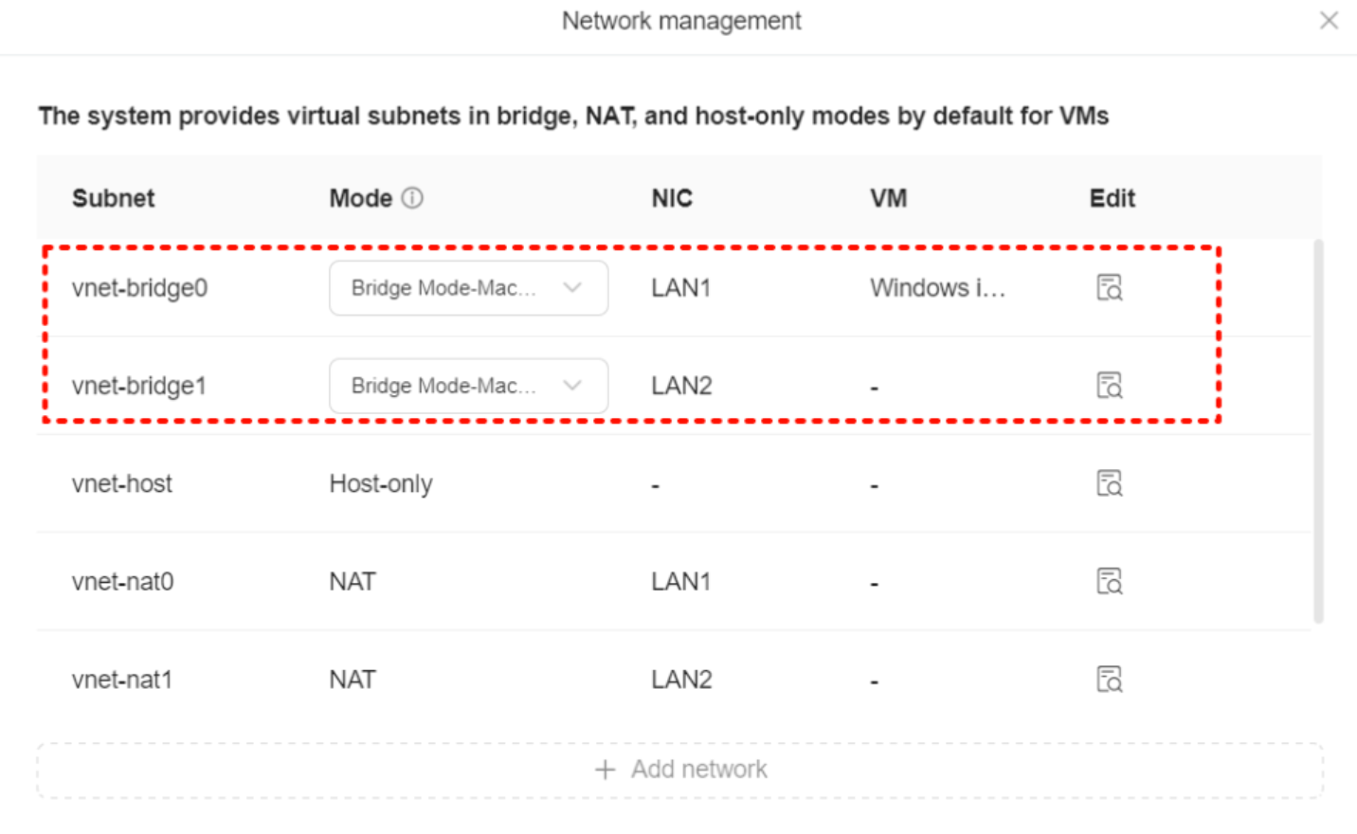Click the Subnet column header

[x=113, y=198]
